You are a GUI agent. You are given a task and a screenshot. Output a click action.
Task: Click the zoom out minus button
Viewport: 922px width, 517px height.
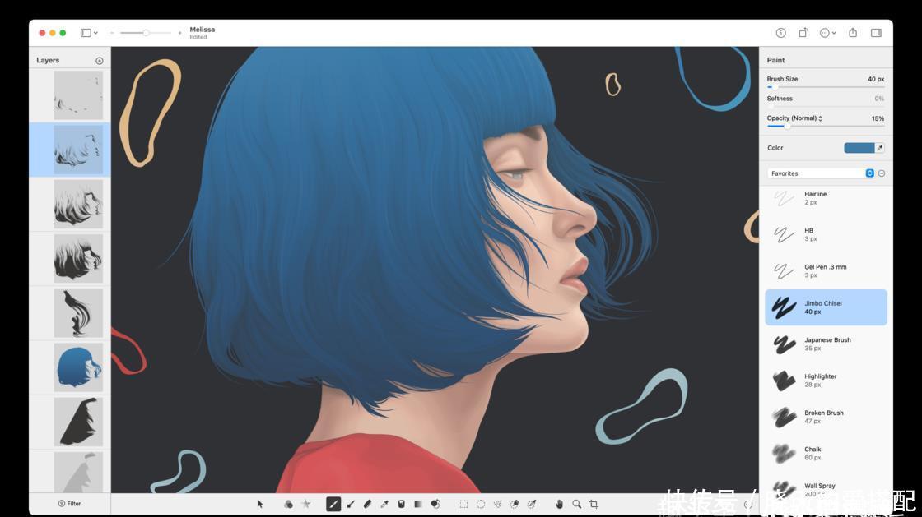coord(112,33)
